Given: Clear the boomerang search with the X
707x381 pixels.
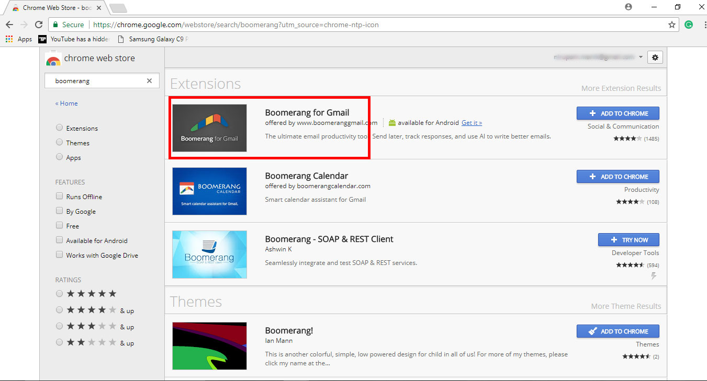Looking at the screenshot, I should point(149,81).
